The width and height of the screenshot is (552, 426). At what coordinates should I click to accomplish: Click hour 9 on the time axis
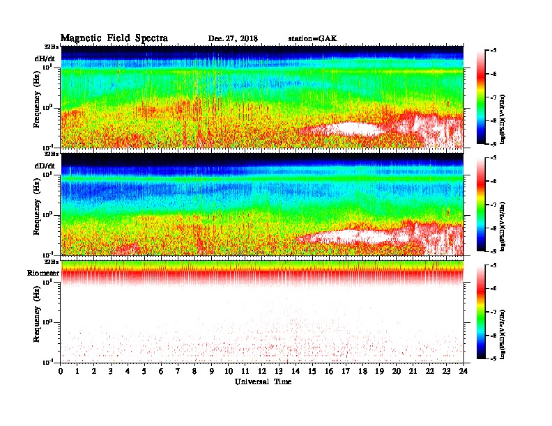pyautogui.click(x=212, y=372)
